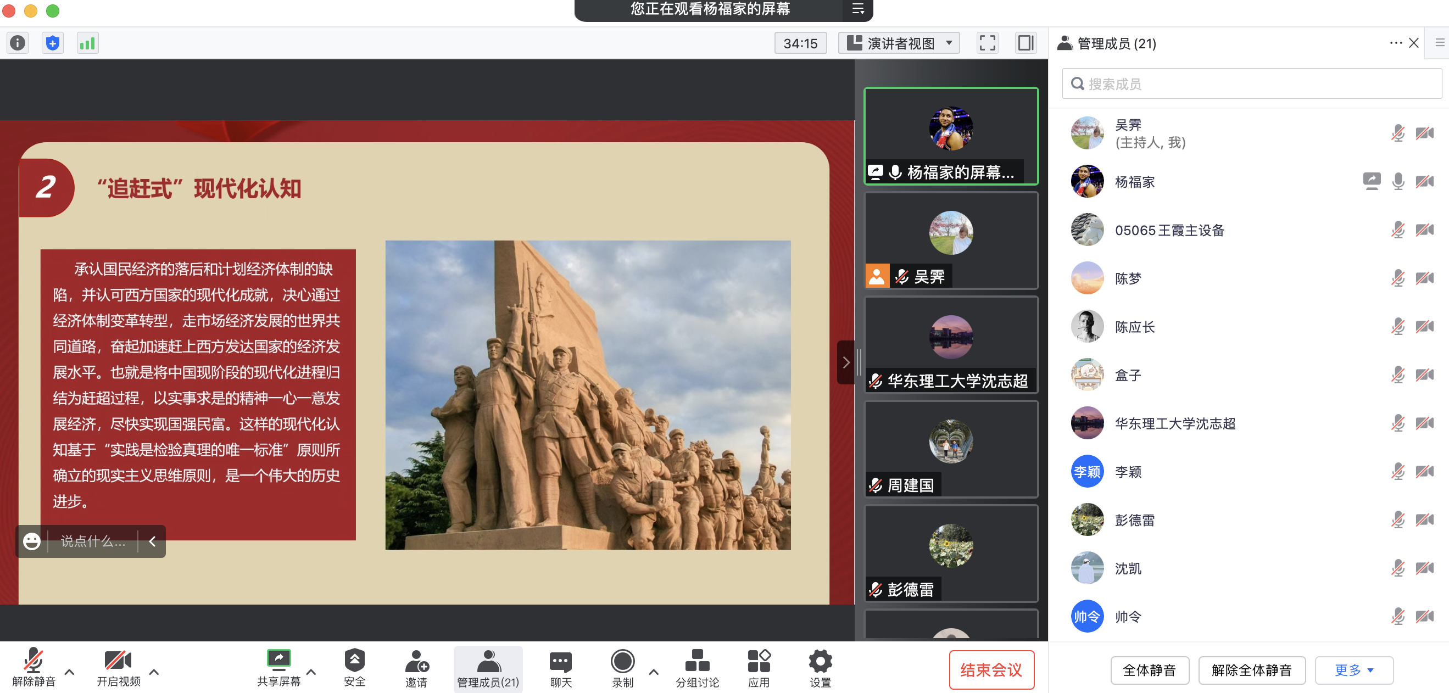This screenshot has height=693, width=1449.
Task: Expand the 更多 dropdown in members panel
Action: click(x=1353, y=670)
